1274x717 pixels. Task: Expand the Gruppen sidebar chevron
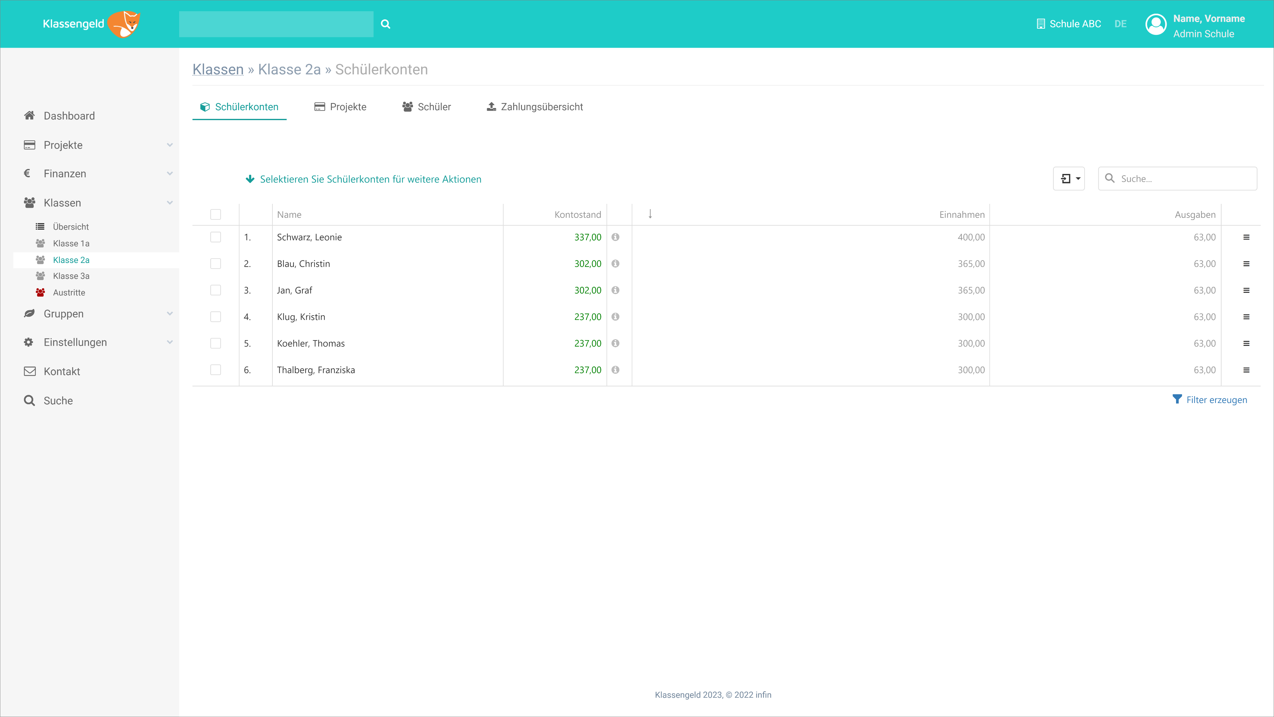click(170, 314)
